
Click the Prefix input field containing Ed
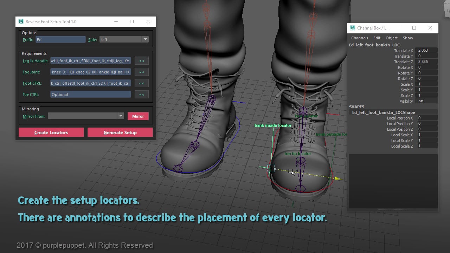[60, 40]
